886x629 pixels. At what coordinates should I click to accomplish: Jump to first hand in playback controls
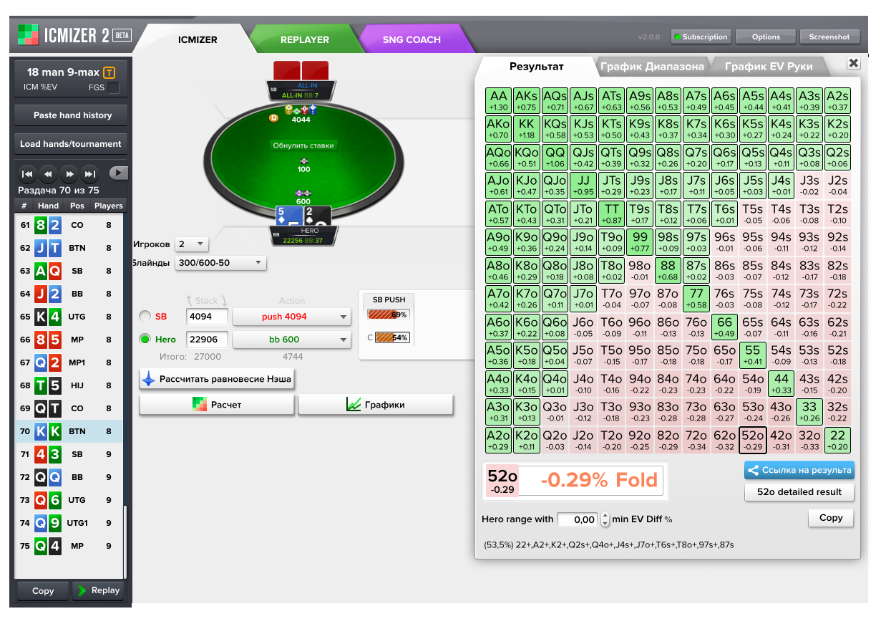pyautogui.click(x=27, y=173)
